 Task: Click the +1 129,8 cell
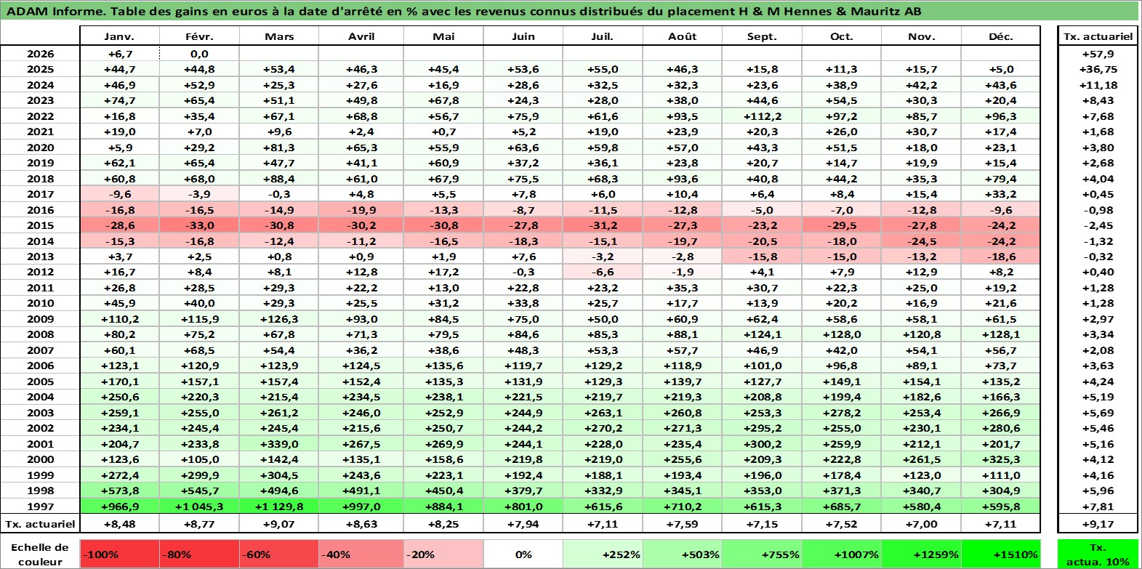pyautogui.click(x=279, y=507)
